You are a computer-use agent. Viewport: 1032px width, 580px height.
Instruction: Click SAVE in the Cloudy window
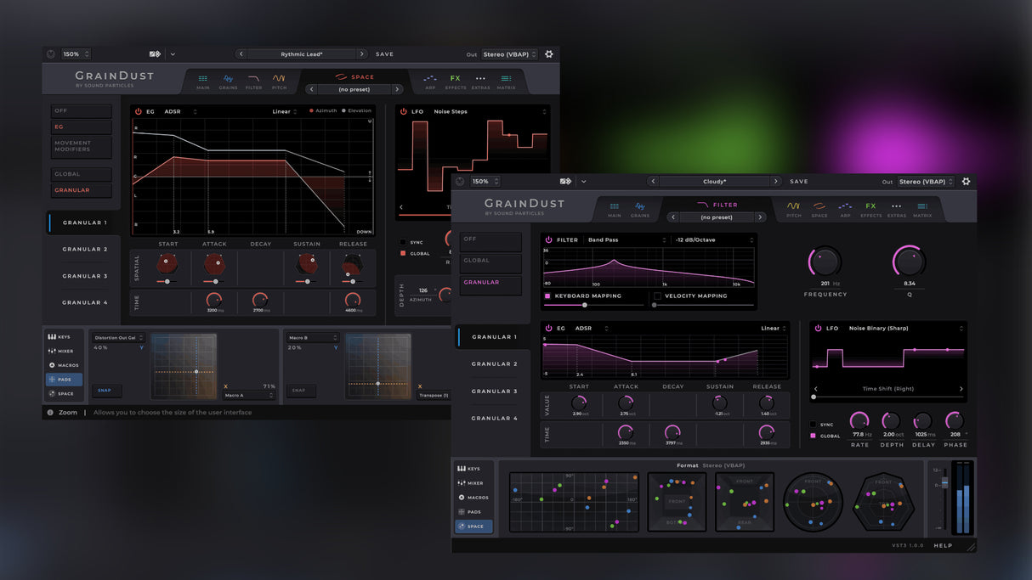[x=799, y=181]
